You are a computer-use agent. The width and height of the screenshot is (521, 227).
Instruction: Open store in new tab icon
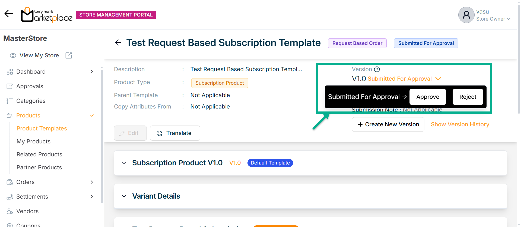pos(69,55)
